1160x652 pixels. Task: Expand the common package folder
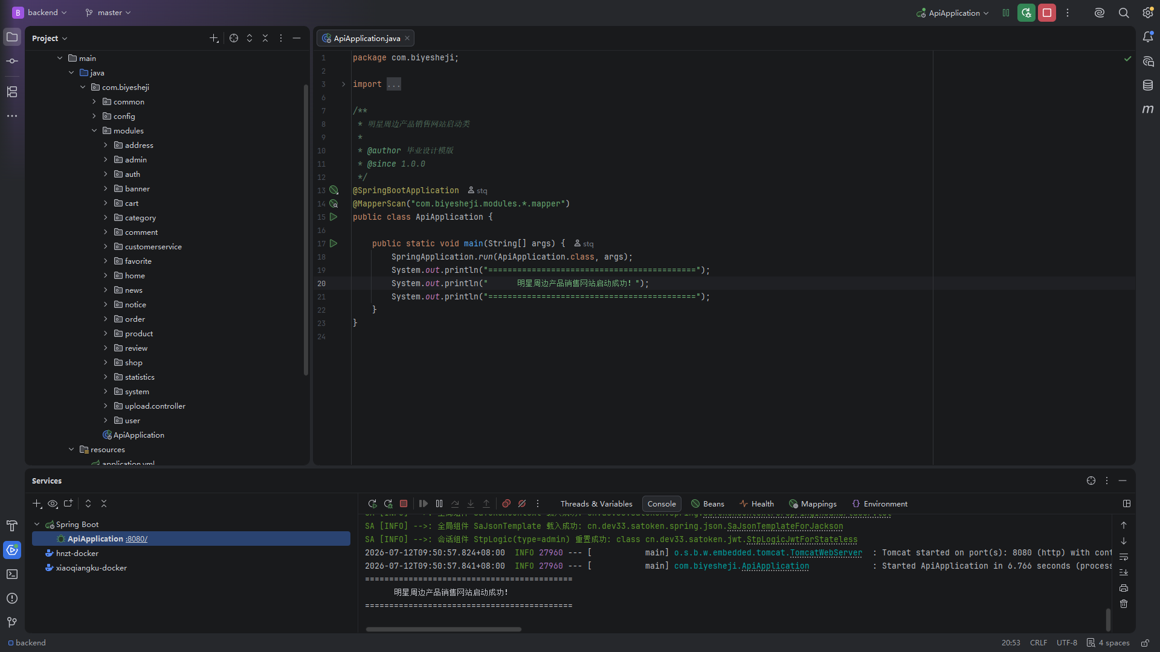94,101
